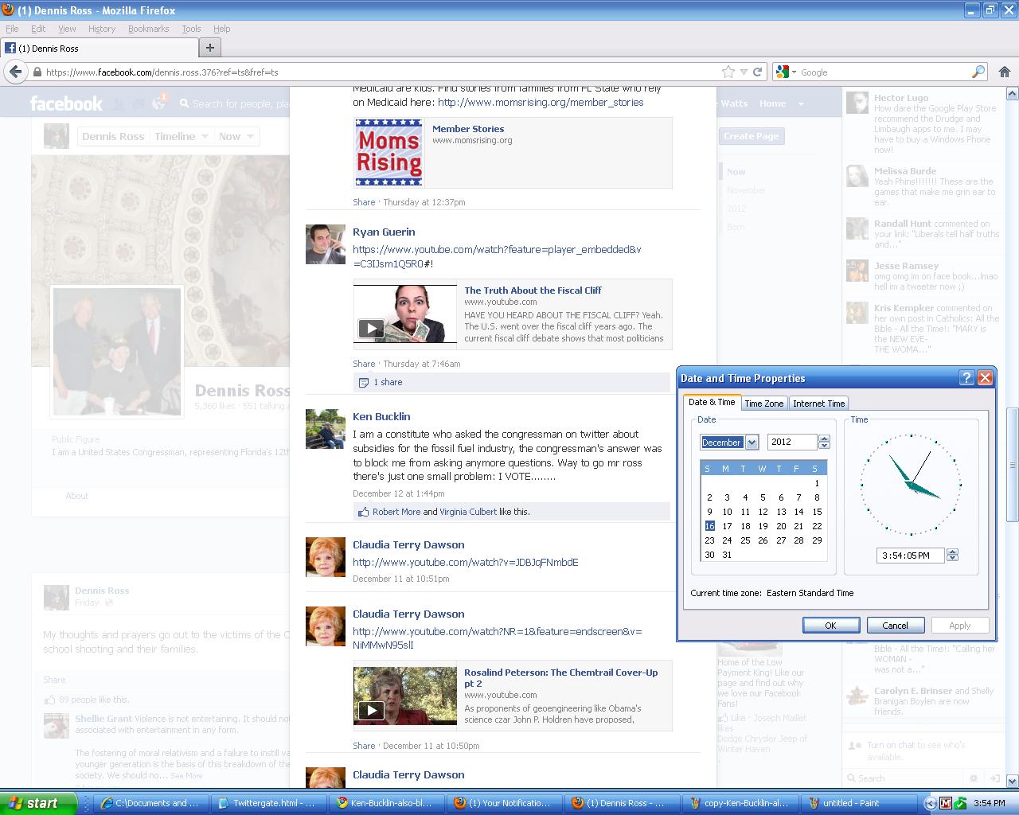Open the Now dropdown on Dennis Ross page
Viewport: 1019px width, 815px height.
tap(236, 136)
